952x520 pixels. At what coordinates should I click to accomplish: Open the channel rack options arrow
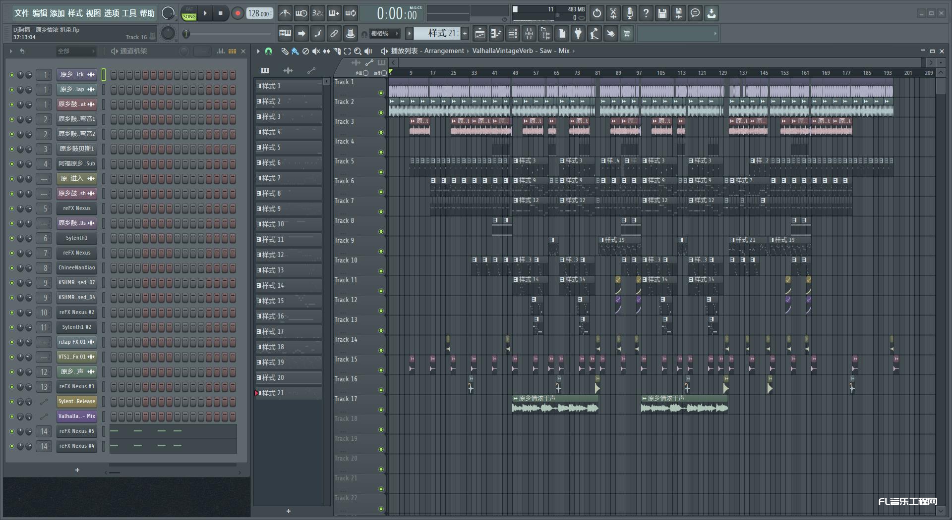coord(10,51)
